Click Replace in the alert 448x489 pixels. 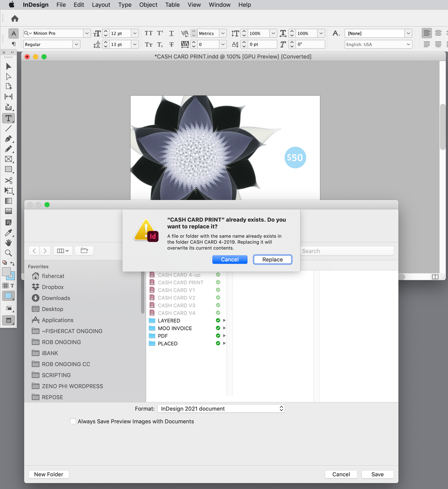(x=272, y=259)
